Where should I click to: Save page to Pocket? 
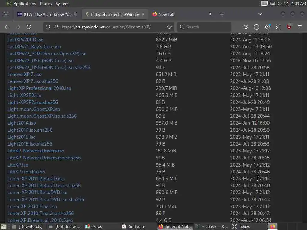pyautogui.click(x=246, y=27)
